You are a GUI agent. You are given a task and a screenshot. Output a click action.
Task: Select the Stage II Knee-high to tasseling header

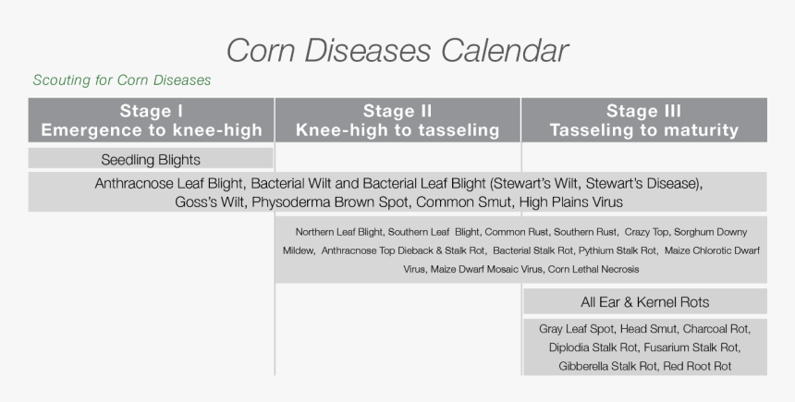397,120
